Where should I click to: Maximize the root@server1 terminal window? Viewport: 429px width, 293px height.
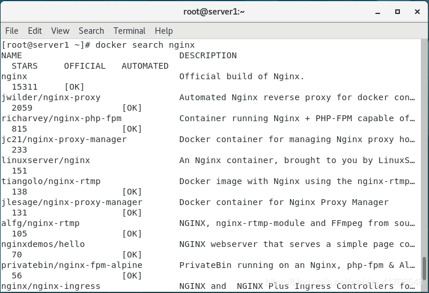click(398, 12)
